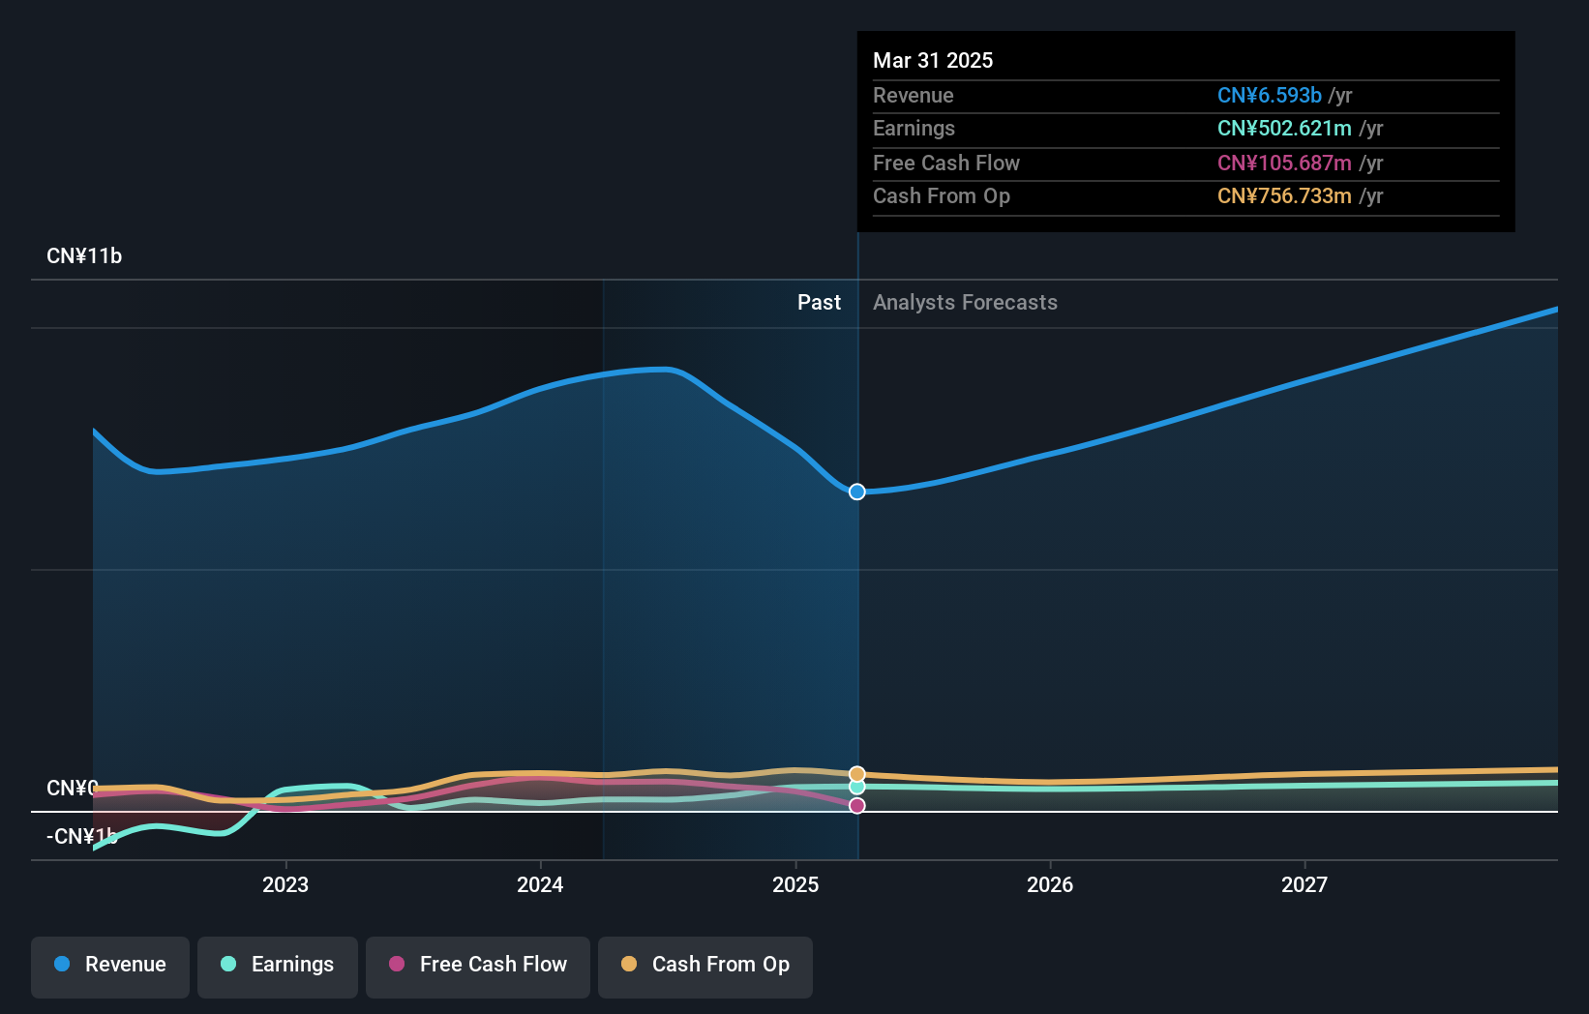
Task: Toggle the Cash From Op legend button
Action: point(705,967)
